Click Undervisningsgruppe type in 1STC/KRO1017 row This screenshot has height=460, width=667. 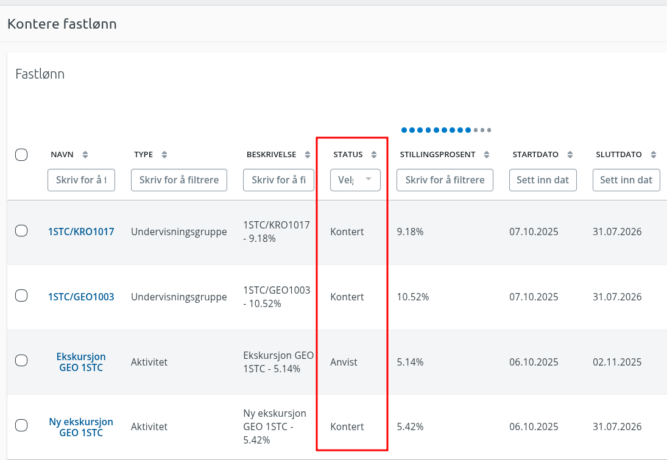point(179,232)
